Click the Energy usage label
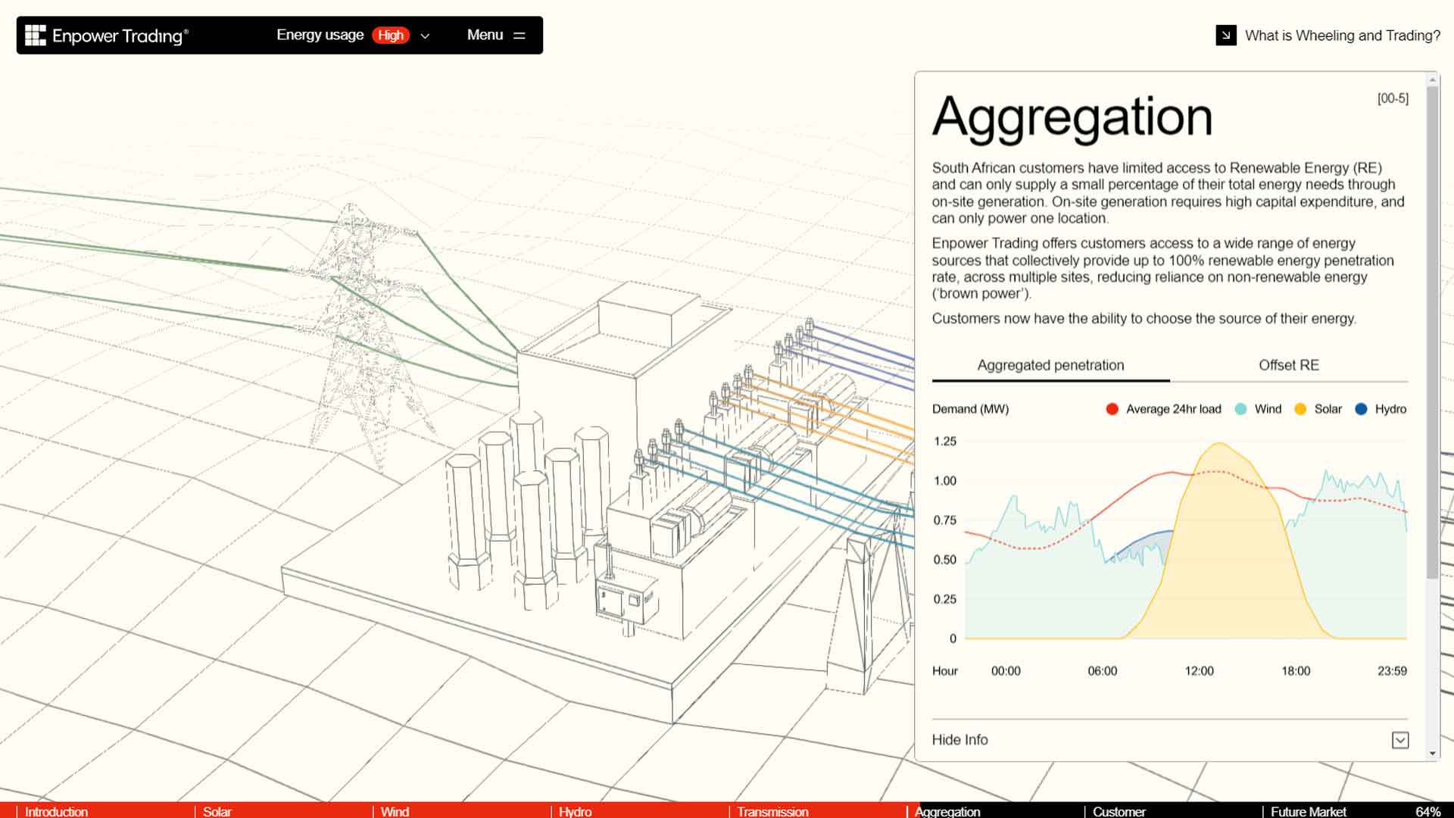The image size is (1454, 818). pos(320,35)
